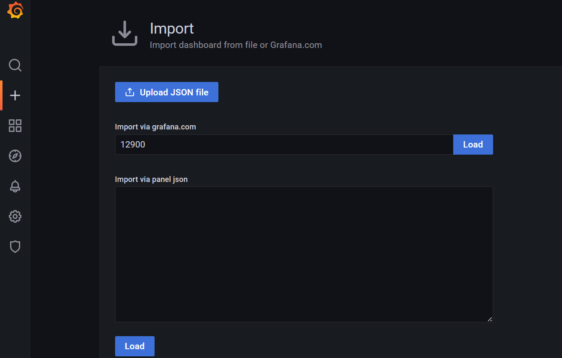Screen dimensions: 562x358
Task: Click 'Import dashboard from file or Grafana.com' subtitle
Action: pos(236,45)
